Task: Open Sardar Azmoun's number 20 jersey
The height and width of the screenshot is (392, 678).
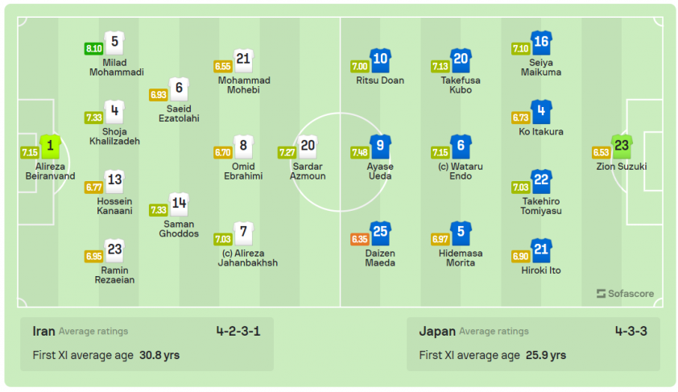Action: [x=308, y=147]
